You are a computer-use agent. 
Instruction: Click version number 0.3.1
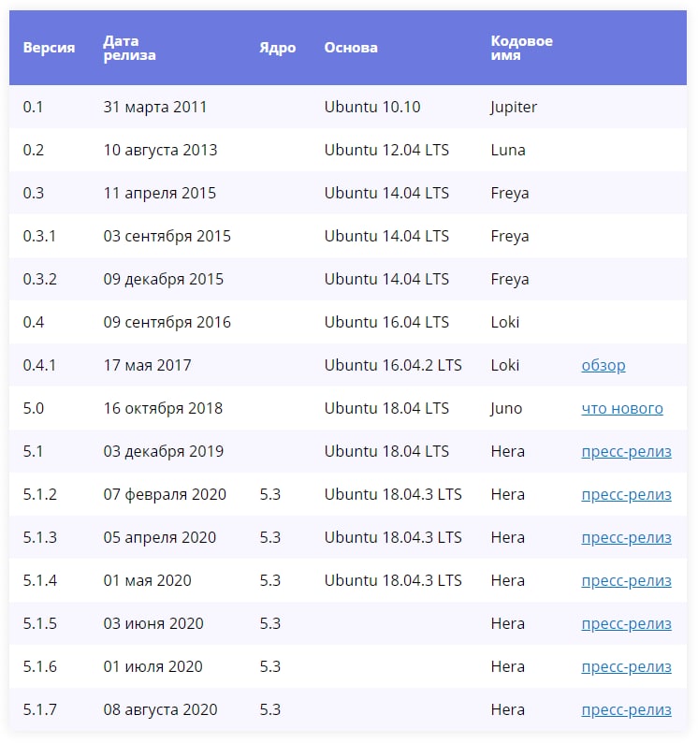pyautogui.click(x=39, y=236)
